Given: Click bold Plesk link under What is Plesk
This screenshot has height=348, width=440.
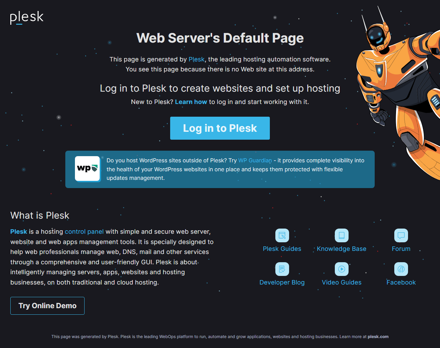Looking at the screenshot, I should click(x=19, y=232).
